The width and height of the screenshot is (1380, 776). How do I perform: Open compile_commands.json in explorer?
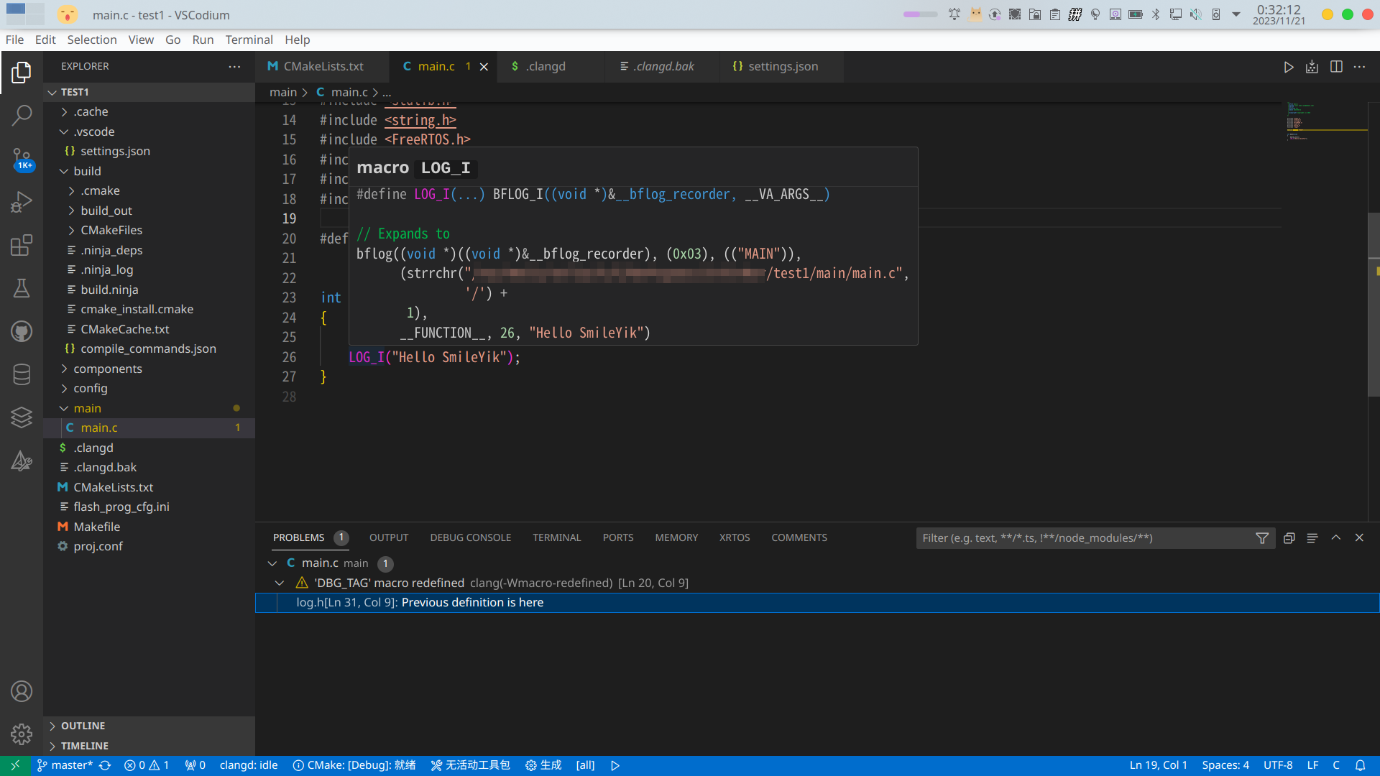pos(148,349)
